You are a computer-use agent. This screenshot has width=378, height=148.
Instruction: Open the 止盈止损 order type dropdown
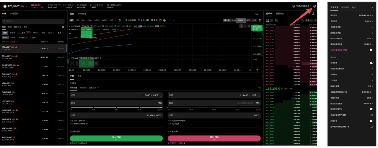pyautogui.click(x=94, y=88)
